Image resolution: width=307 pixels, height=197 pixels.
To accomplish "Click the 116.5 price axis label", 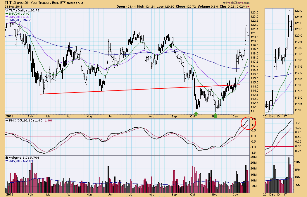I will (x=255, y=70).
